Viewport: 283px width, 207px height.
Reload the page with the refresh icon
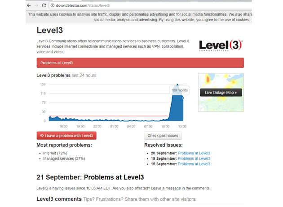click(x=44, y=5)
